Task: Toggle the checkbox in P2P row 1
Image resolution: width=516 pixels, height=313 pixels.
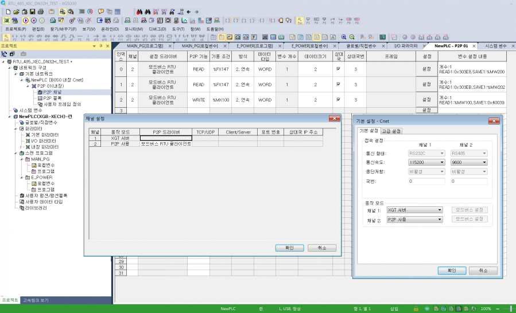Action: pos(338,84)
